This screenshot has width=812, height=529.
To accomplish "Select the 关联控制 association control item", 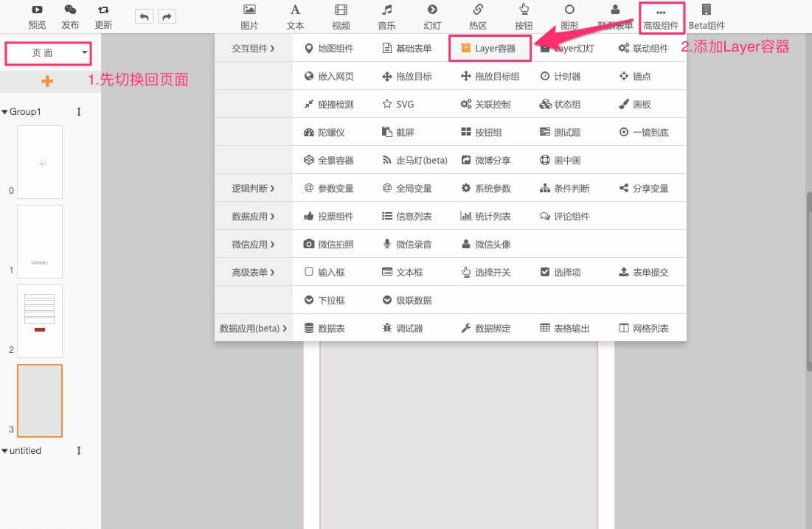I will tap(486, 105).
